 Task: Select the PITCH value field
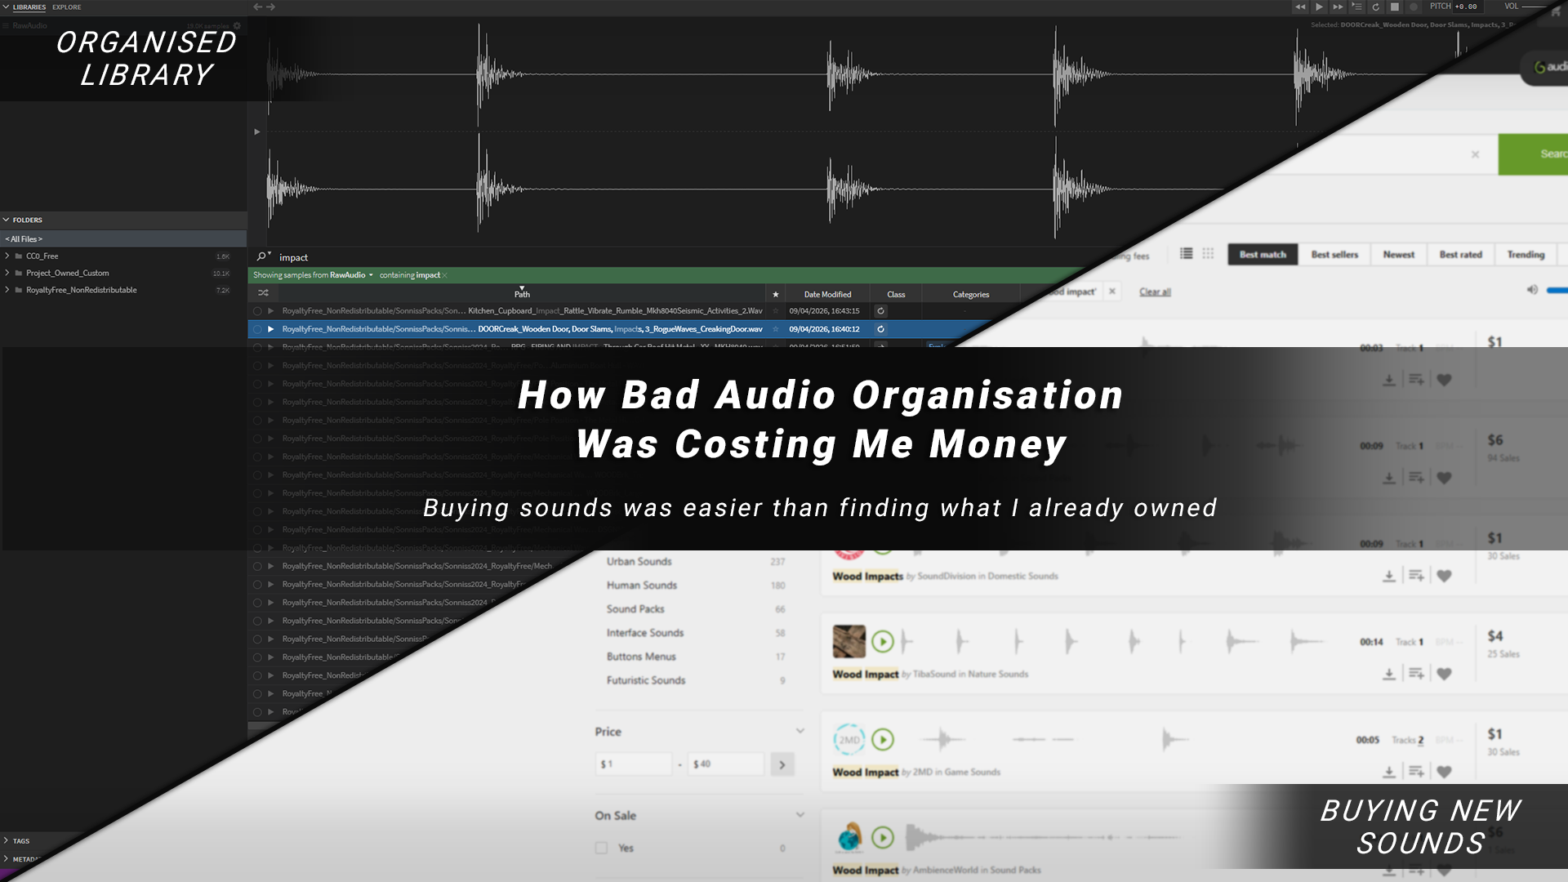1467,7
